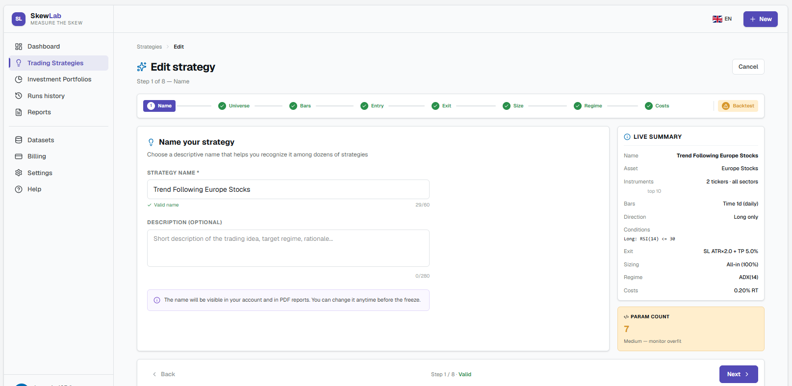
Task: Open Investment Portfolios in sidebar
Action: click(59, 79)
